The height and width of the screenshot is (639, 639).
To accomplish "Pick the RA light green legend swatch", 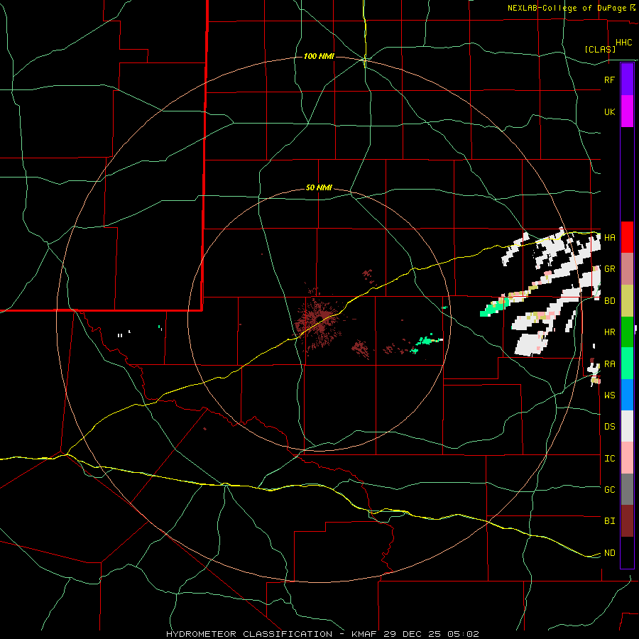I will pos(627,364).
